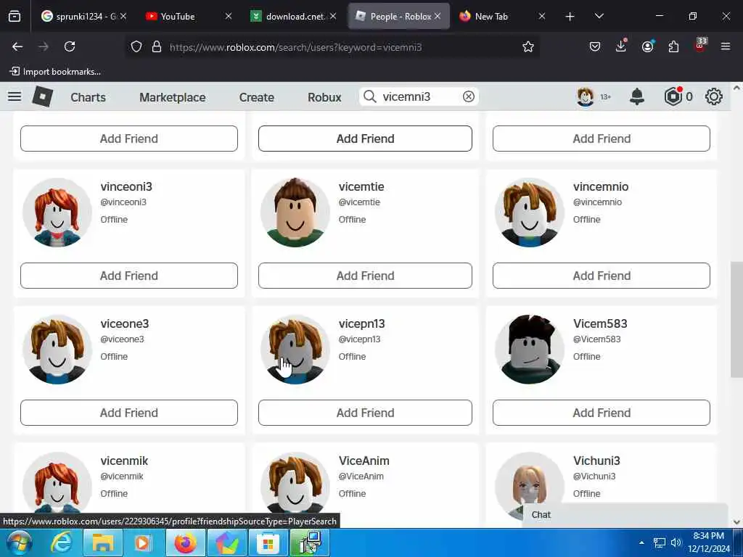743x557 pixels.
Task: Open the Vichuni3 profile name
Action: (596, 461)
